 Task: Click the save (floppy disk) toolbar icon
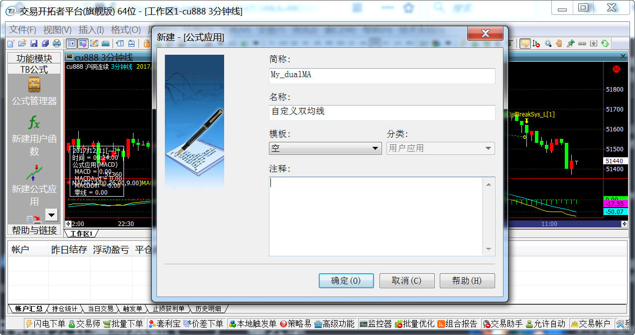tap(34, 43)
